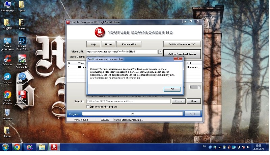Click the Update button
This screenshot has height=155, width=270.
click(x=108, y=44)
